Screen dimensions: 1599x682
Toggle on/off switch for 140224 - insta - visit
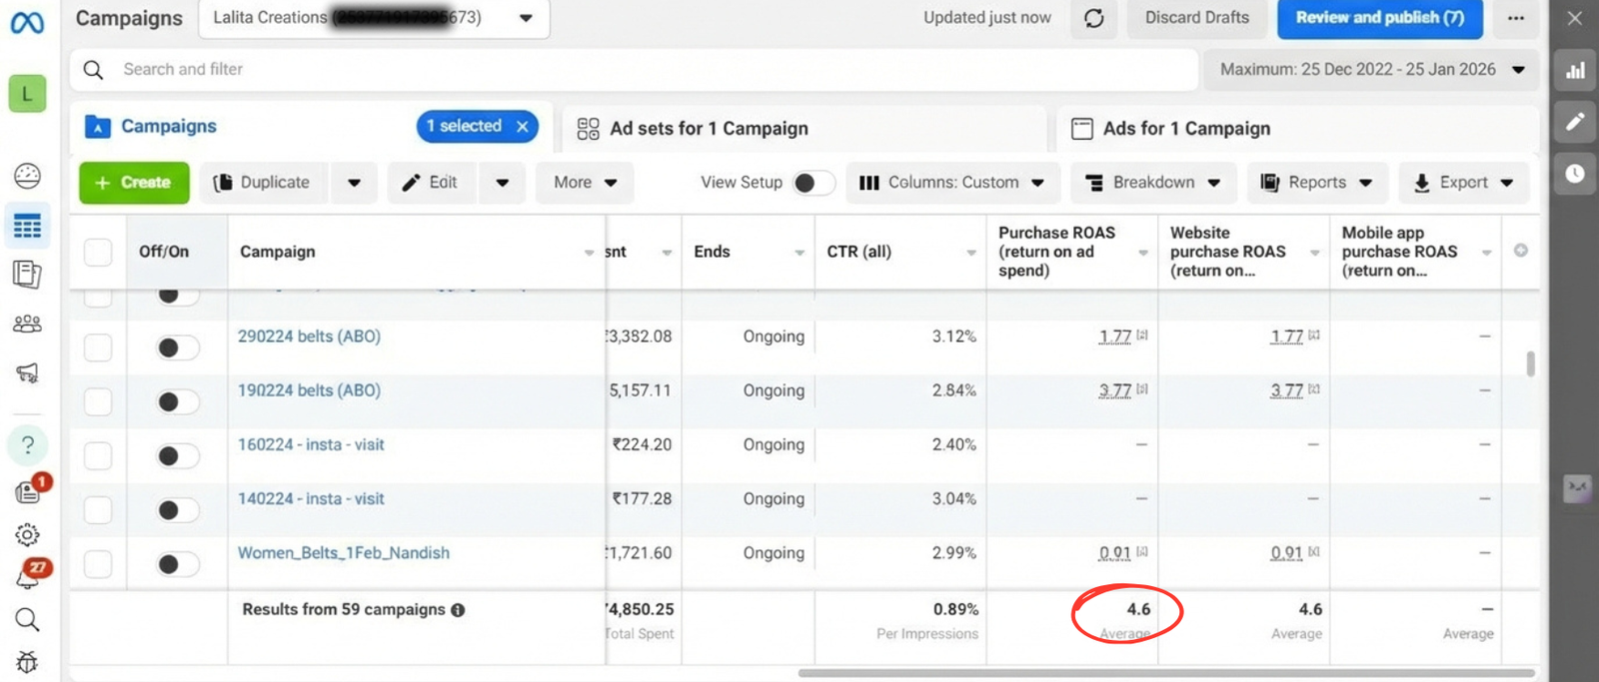click(178, 510)
